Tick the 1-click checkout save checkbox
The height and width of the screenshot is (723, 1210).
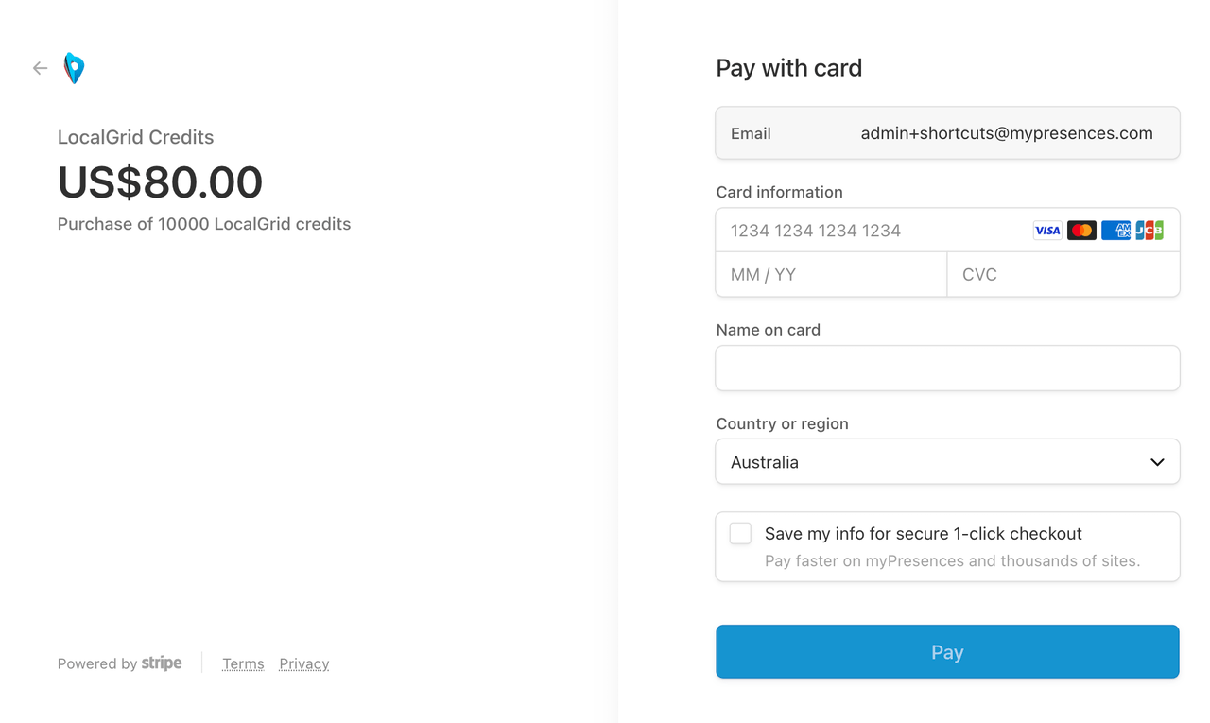pyautogui.click(x=740, y=534)
